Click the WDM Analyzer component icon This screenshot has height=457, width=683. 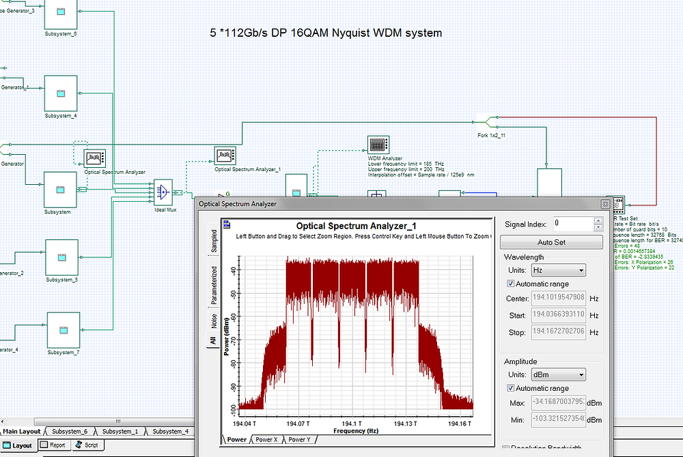coord(378,145)
